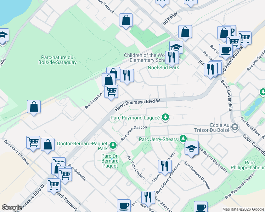This screenshot has height=212, width=265.
Task: Open the Parc Raymond-Lagacé tree pin
Action: point(165,117)
